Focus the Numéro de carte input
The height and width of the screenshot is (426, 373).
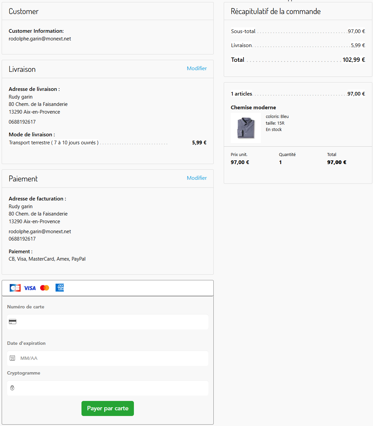[x=108, y=322]
